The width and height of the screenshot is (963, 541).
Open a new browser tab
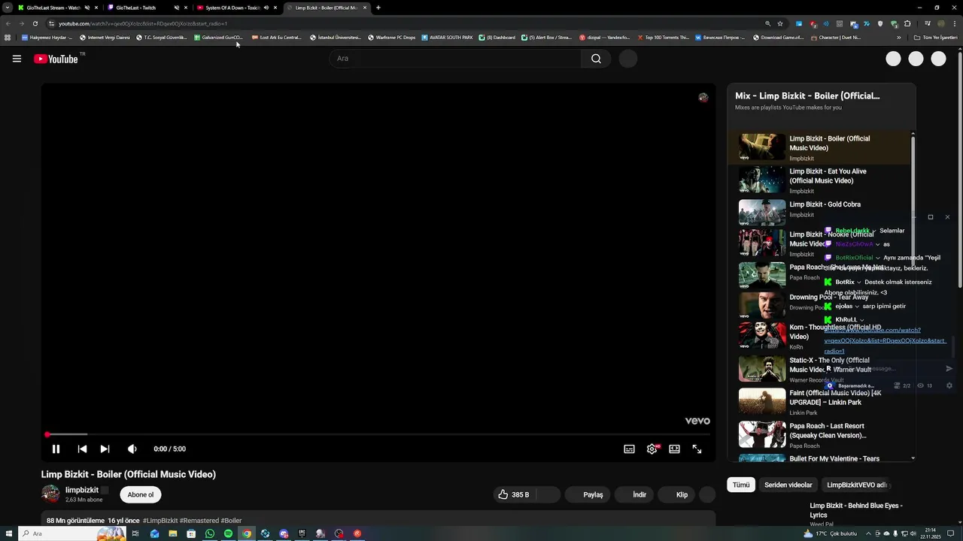pos(378,8)
